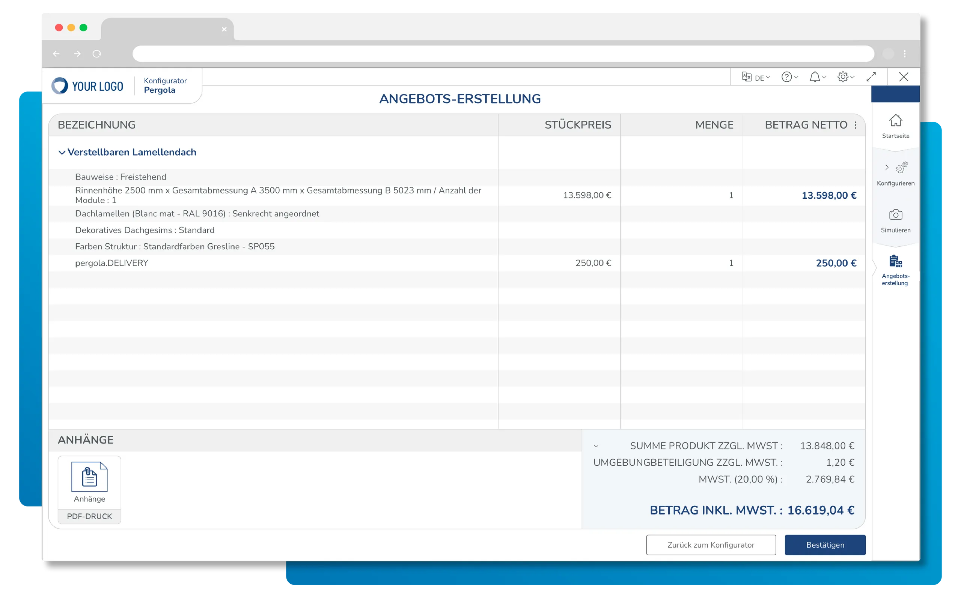Image resolution: width=961 pixels, height=598 pixels.
Task: Click Zurück zum Konfigurator
Action: point(710,545)
